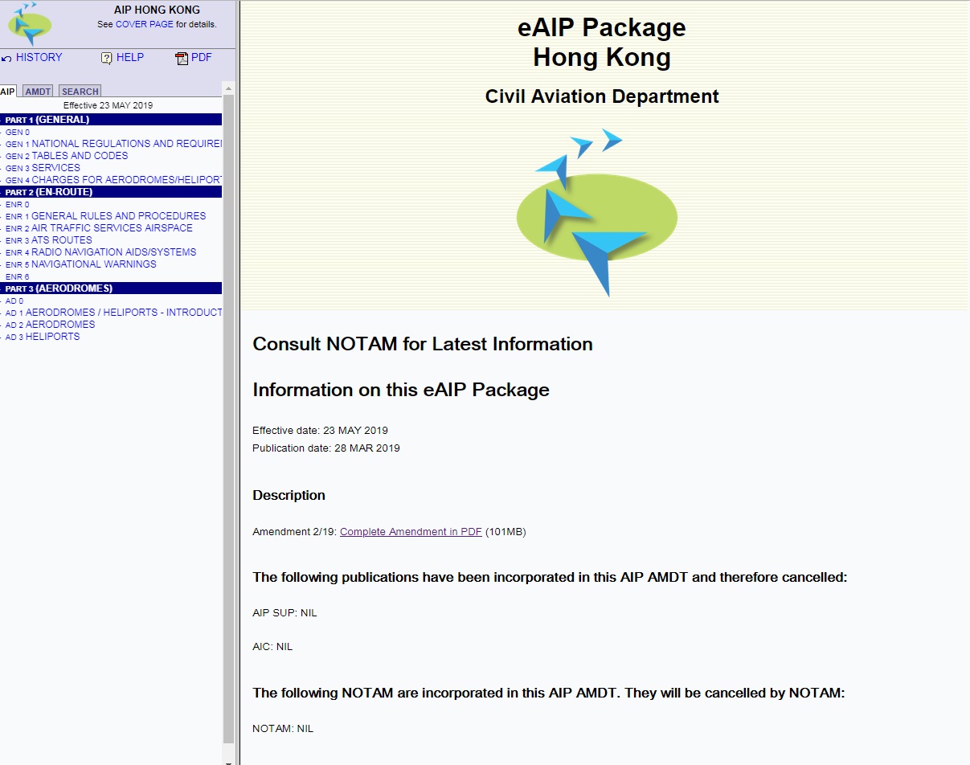
Task: Click the HISTORY back-arrow icon
Action: [x=8, y=57]
